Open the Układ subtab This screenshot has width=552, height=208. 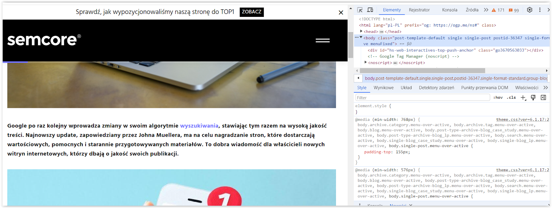pos(406,88)
